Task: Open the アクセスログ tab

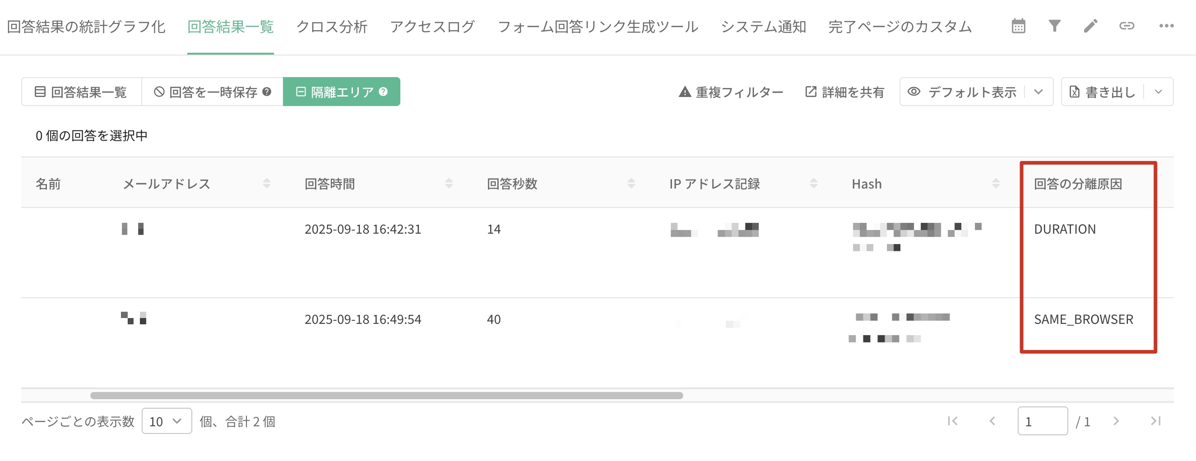Action: (x=432, y=27)
